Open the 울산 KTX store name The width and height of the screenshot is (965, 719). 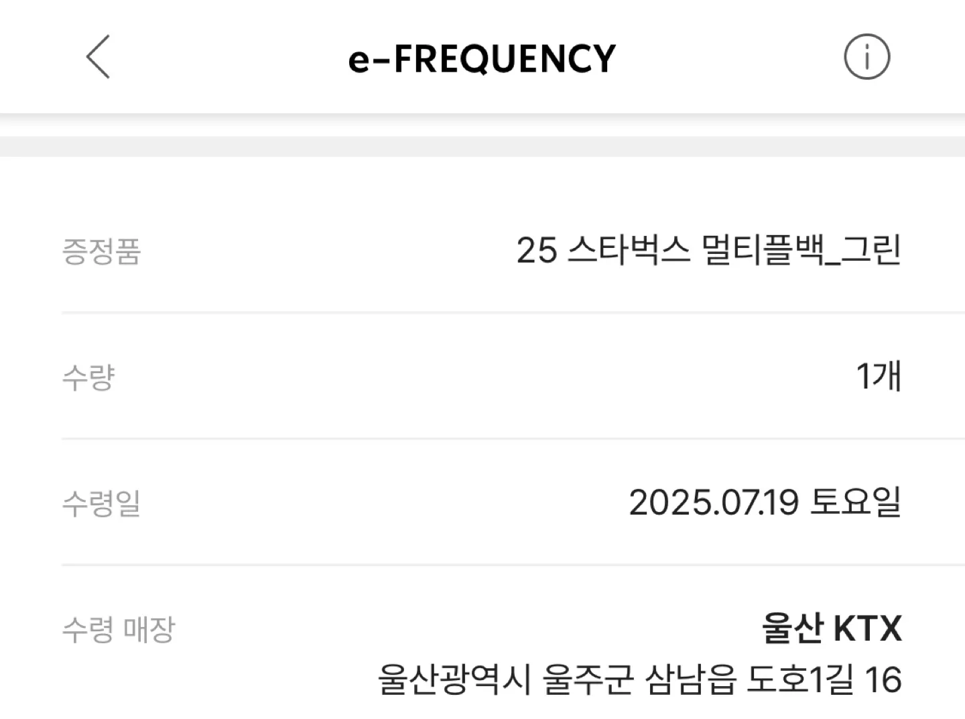tap(832, 629)
